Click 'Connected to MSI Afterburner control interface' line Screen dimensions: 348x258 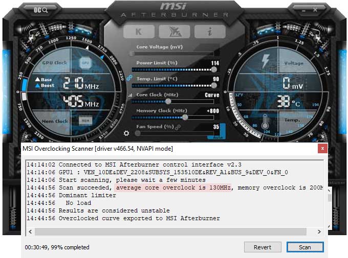(134, 165)
